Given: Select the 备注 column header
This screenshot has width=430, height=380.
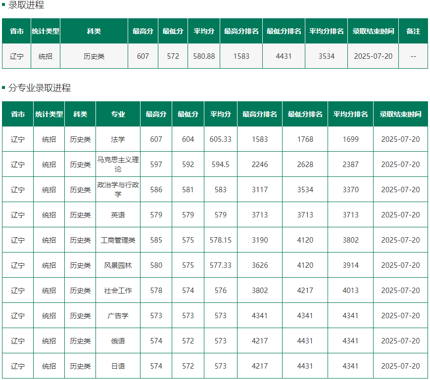Looking at the screenshot, I should click(413, 31).
